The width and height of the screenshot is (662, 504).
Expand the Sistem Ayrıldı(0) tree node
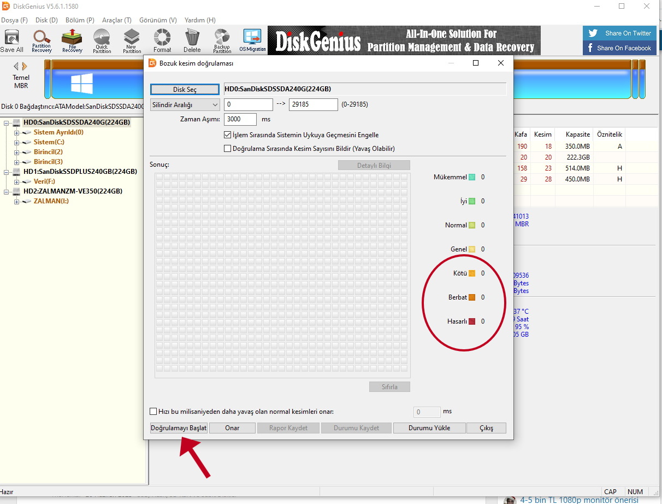[x=16, y=132]
